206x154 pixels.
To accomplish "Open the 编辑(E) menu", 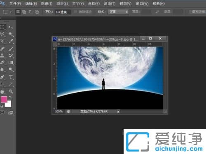I will 31,4.
